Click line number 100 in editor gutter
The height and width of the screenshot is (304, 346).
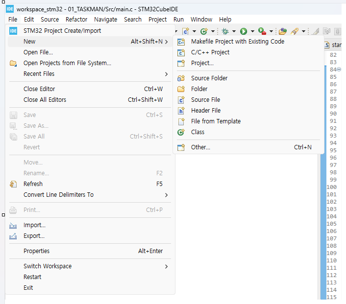(332, 187)
